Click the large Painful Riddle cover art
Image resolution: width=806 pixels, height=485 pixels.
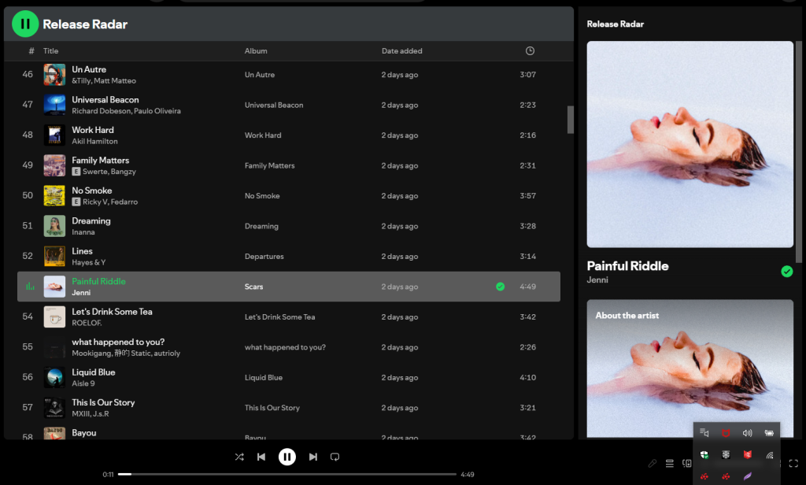(690, 144)
